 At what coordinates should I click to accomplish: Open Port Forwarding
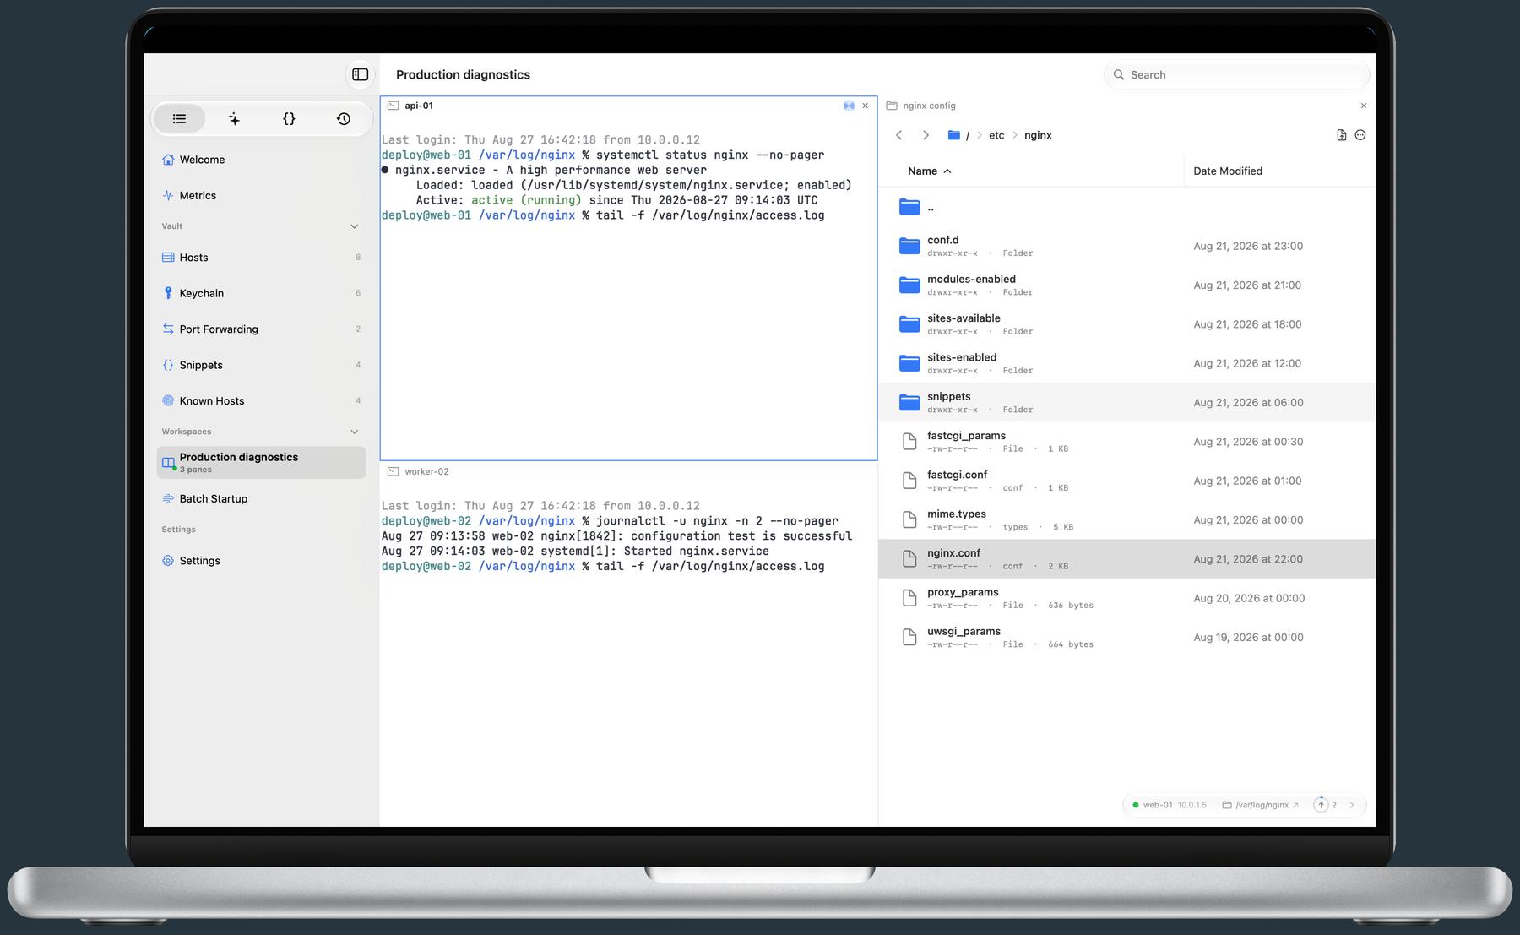click(261, 329)
